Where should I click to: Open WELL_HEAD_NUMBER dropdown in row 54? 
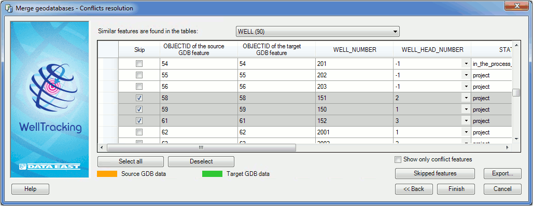(466, 64)
